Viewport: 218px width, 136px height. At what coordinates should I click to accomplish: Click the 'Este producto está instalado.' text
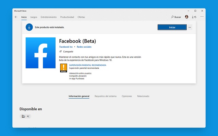[50, 27]
